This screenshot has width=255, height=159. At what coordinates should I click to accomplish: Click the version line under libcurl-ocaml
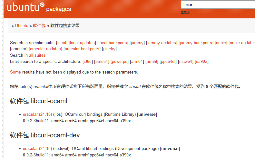(x=77, y=121)
